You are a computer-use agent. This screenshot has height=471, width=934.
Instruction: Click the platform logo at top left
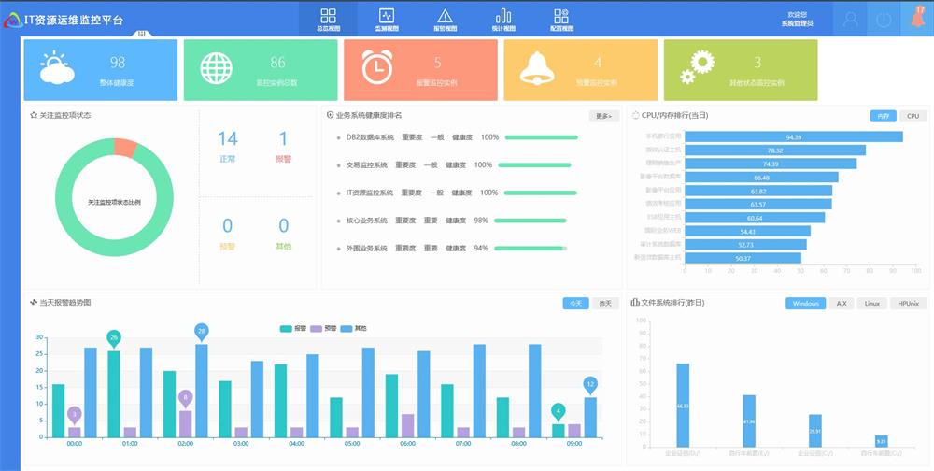coord(12,21)
